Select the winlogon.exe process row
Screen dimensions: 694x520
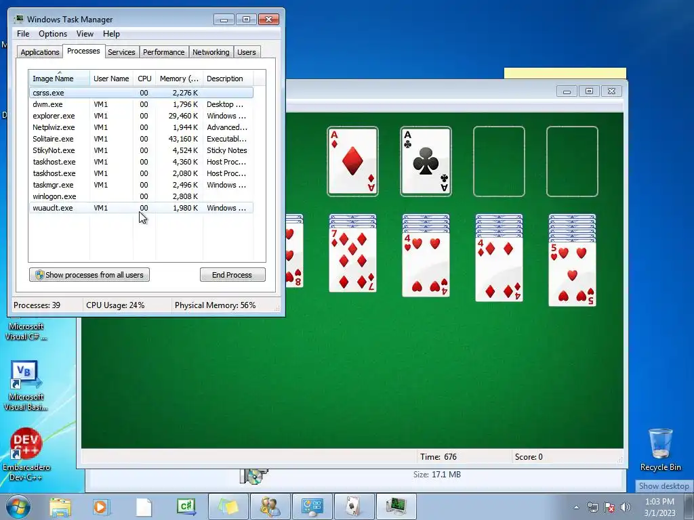coord(141,196)
